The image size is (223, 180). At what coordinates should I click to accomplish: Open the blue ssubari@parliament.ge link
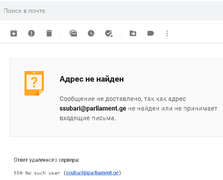pos(92,173)
